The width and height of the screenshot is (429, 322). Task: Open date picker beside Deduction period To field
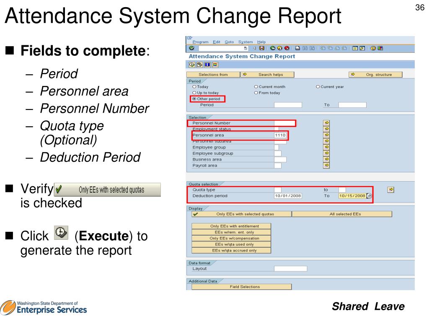(369, 196)
